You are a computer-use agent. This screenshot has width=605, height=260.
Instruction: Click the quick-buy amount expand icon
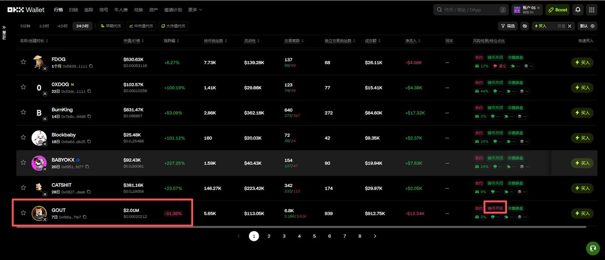click(x=570, y=26)
